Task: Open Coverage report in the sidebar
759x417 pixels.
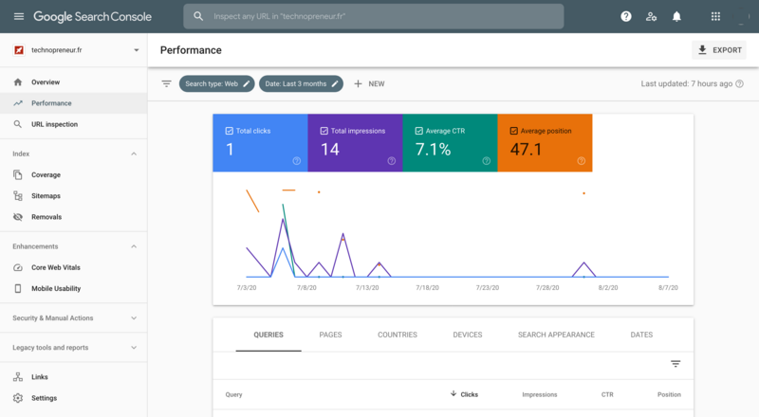Action: (x=74, y=174)
